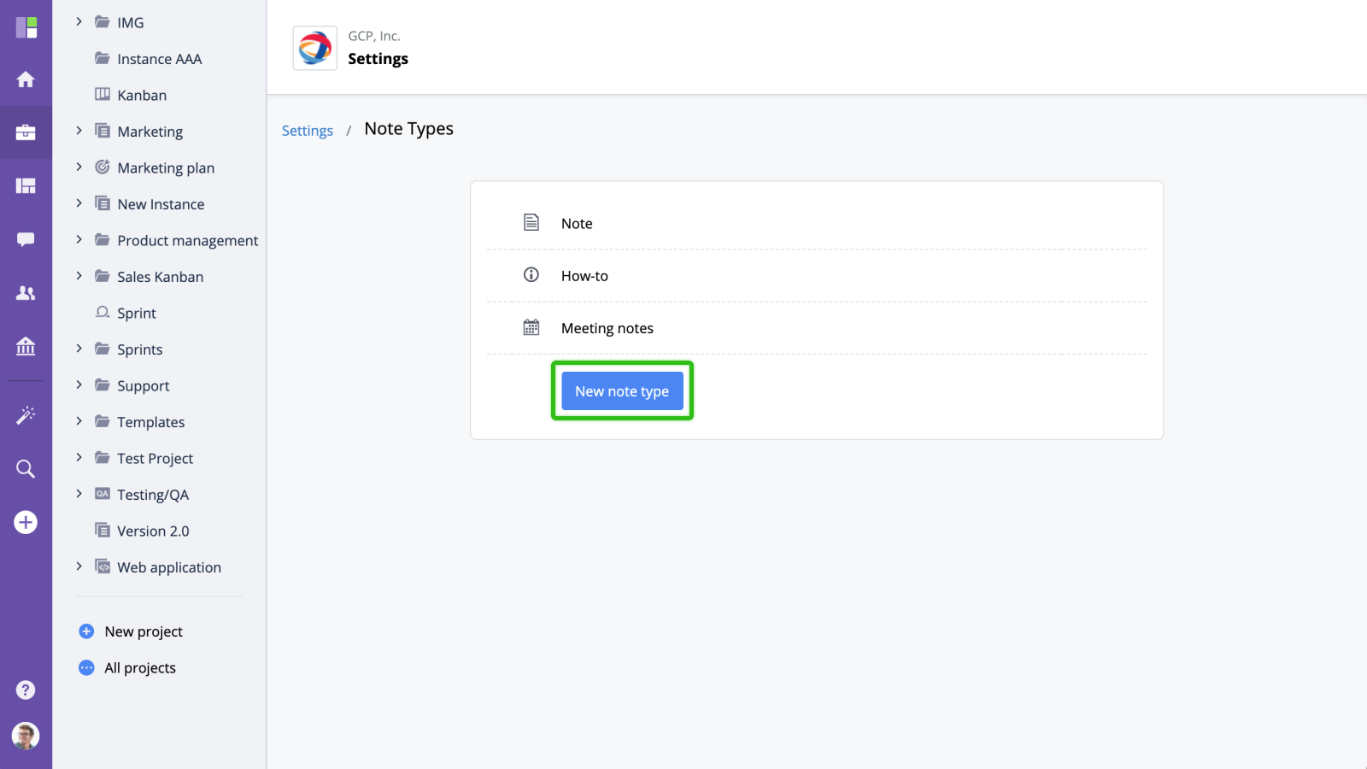Select the Meeting notes note type

(607, 328)
